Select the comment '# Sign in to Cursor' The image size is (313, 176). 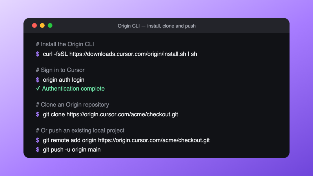(x=60, y=70)
